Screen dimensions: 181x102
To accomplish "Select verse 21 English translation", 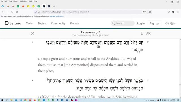I will coord(88,65).
